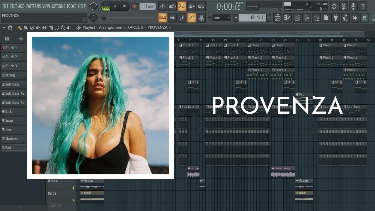Adjust the main pitch knob

pyautogui.click(x=93, y=18)
